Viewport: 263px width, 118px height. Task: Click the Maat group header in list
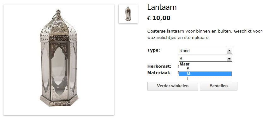pos(185,64)
